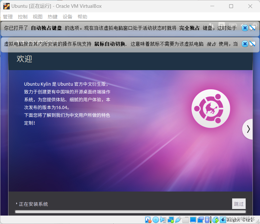Open the 视图 menu
The height and width of the screenshot is (224, 260).
point(38,17)
